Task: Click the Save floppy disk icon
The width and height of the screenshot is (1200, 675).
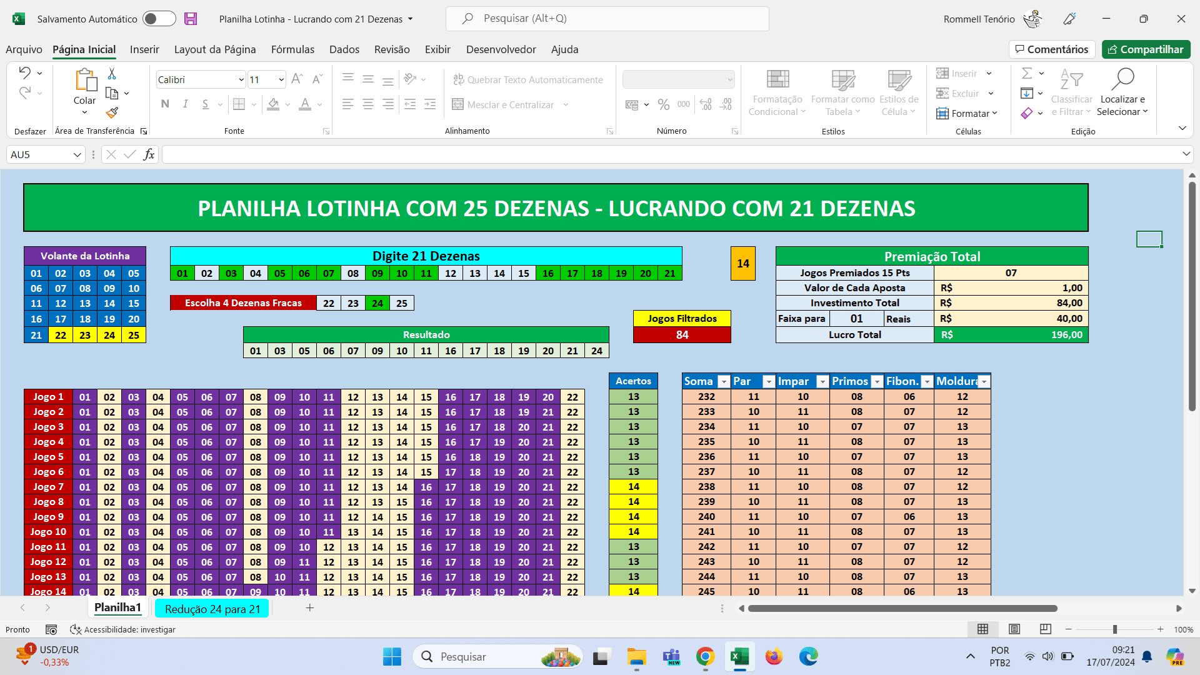Action: click(x=191, y=19)
